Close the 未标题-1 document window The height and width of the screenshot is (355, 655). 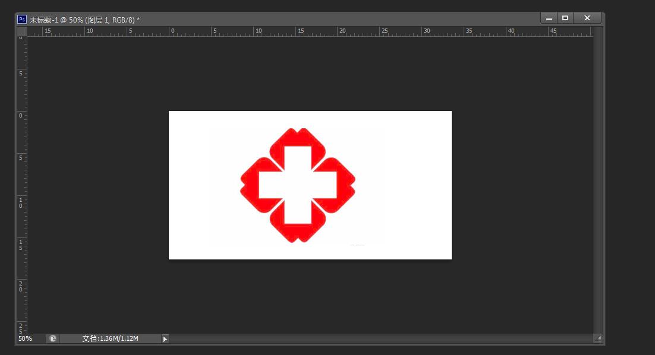587,18
